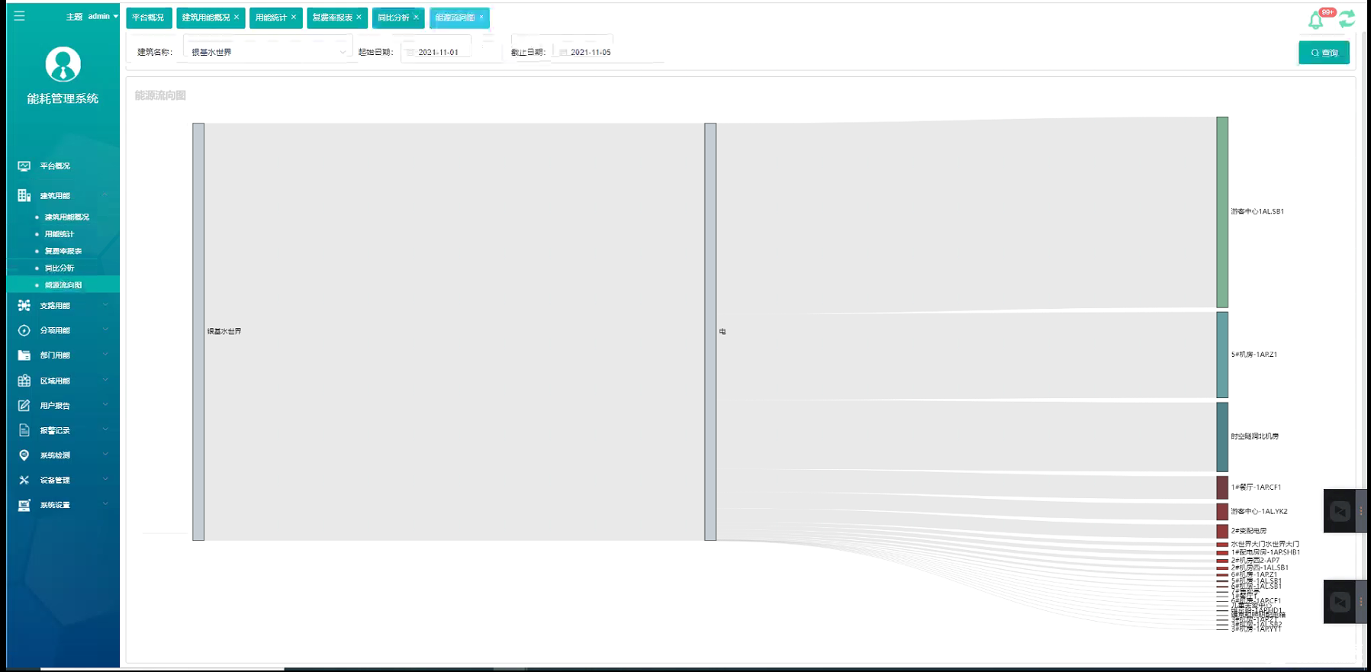Close the 复费率报表 tab
Viewport: 1371px width, 672px height.
(359, 18)
